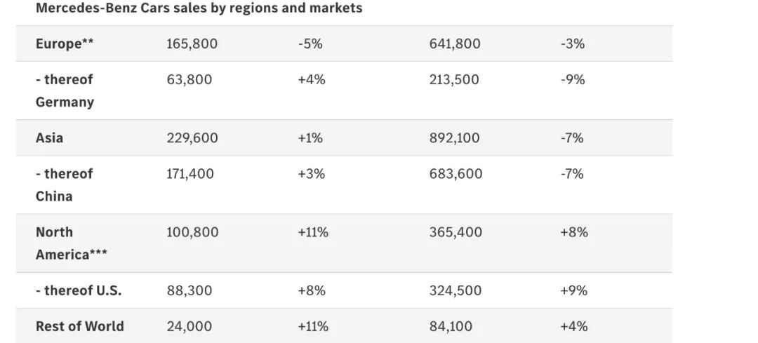Select the North America*** row label
The width and height of the screenshot is (758, 343).
click(x=71, y=243)
